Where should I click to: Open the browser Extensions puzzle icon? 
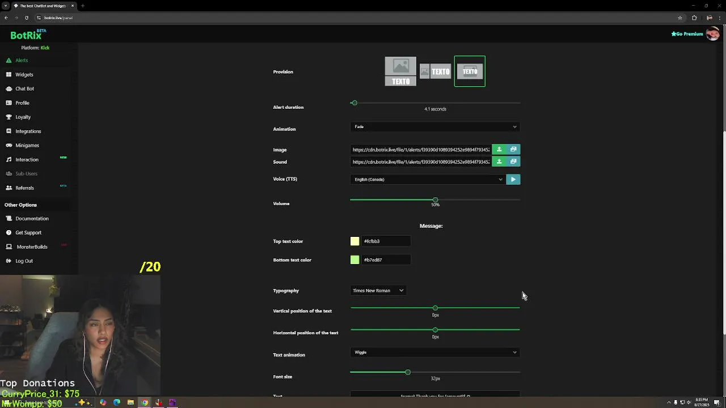click(694, 18)
